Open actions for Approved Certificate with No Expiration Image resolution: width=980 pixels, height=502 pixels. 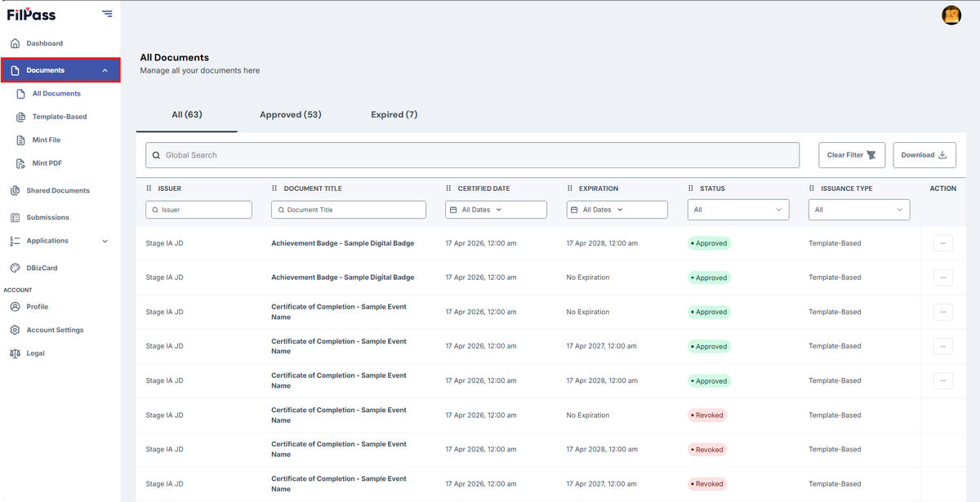coord(942,312)
